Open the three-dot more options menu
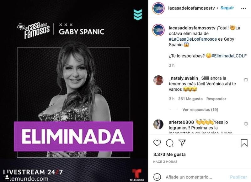 pyautogui.click(x=243, y=8)
